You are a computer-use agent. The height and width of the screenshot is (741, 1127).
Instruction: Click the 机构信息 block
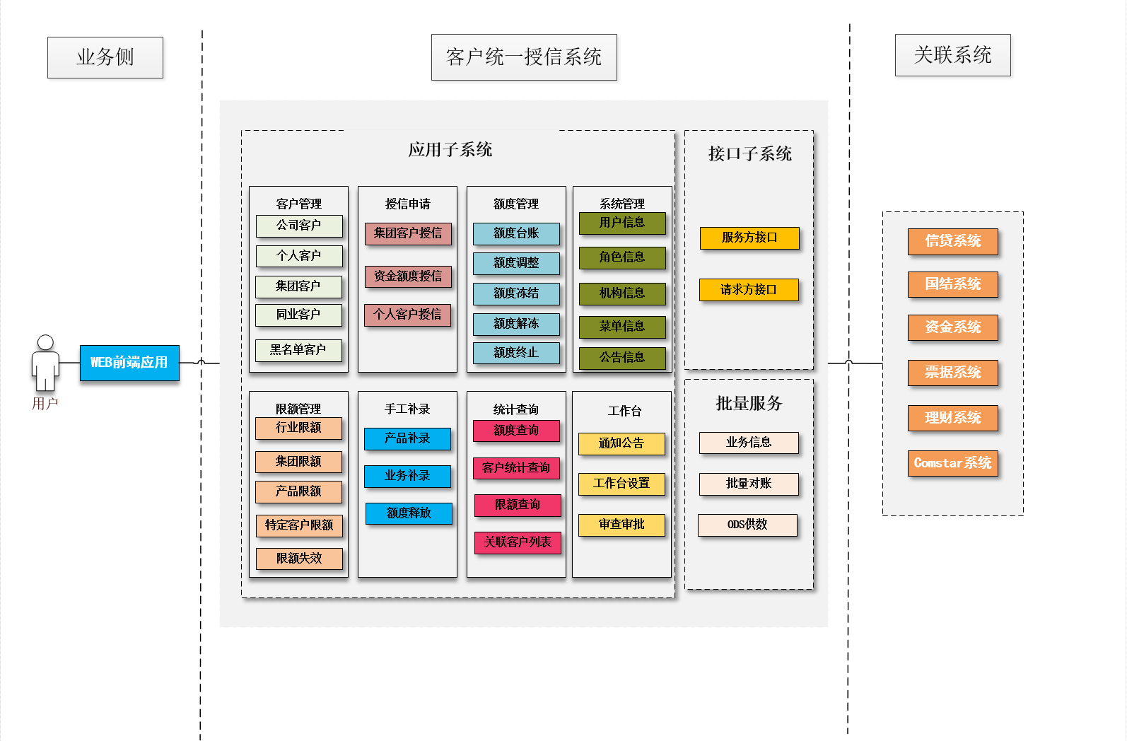622,293
